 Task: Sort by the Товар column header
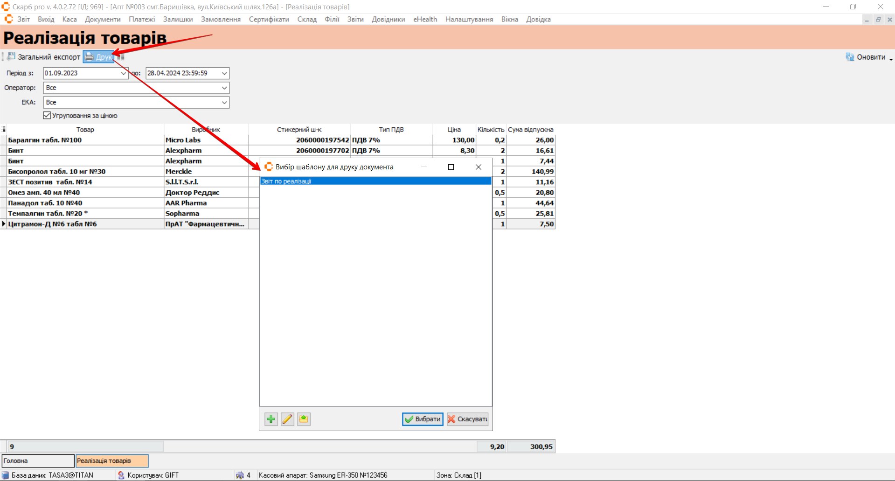(x=85, y=129)
